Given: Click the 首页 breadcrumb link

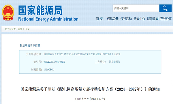Looking at the screenshot, I should (20, 29).
